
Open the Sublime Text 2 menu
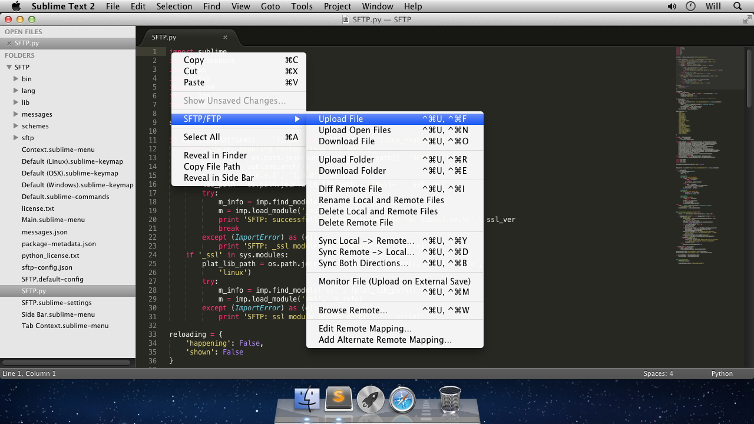pyautogui.click(x=63, y=6)
